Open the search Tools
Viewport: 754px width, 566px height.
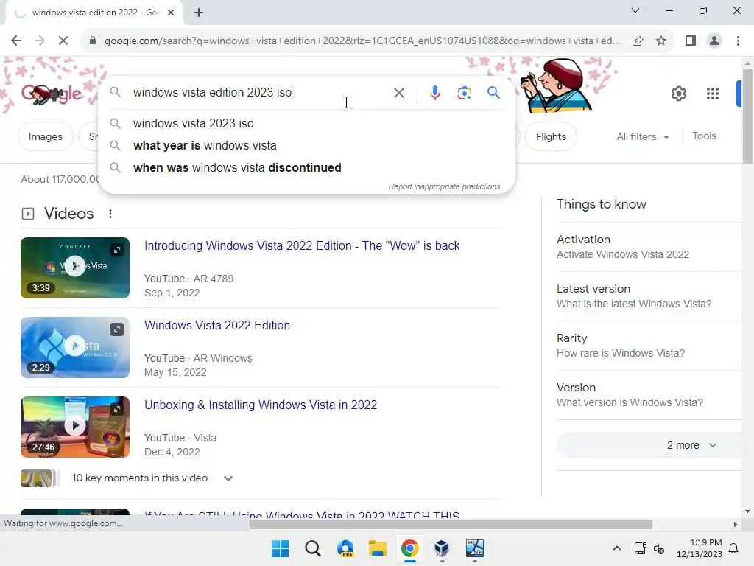click(704, 136)
